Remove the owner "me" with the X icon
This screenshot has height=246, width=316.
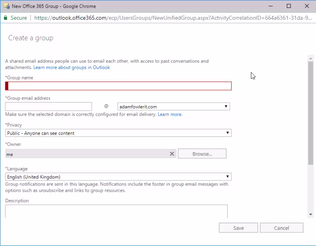(x=172, y=154)
